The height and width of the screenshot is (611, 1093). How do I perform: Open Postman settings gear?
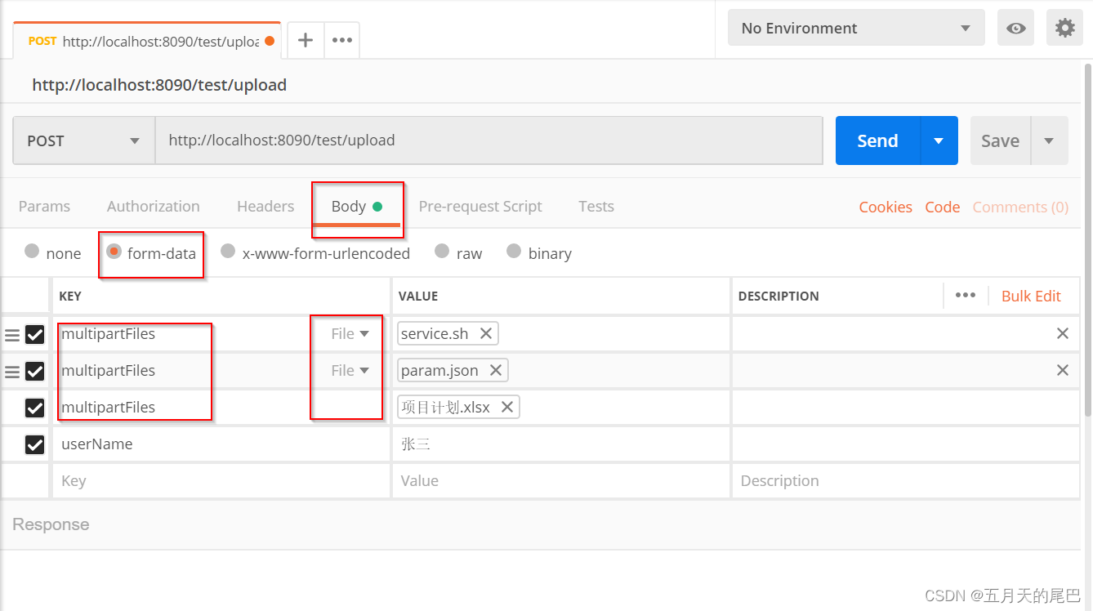(x=1066, y=28)
